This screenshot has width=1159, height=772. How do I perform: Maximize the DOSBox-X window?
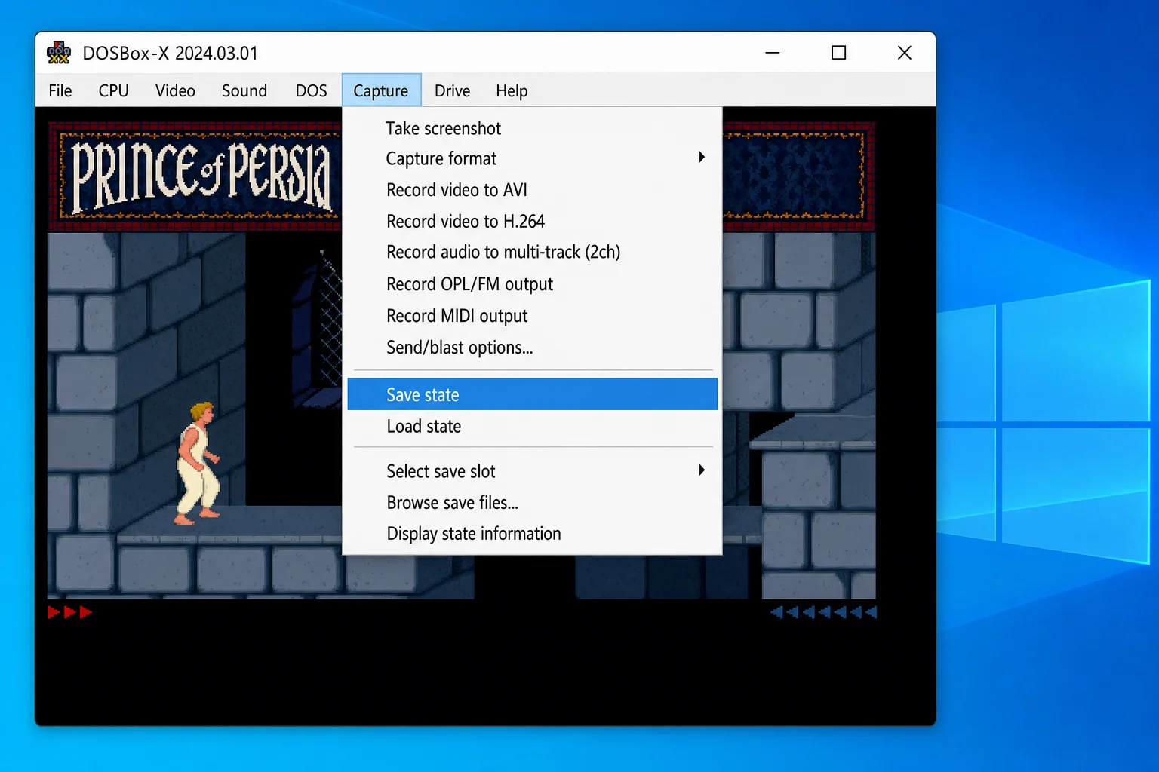tap(838, 53)
